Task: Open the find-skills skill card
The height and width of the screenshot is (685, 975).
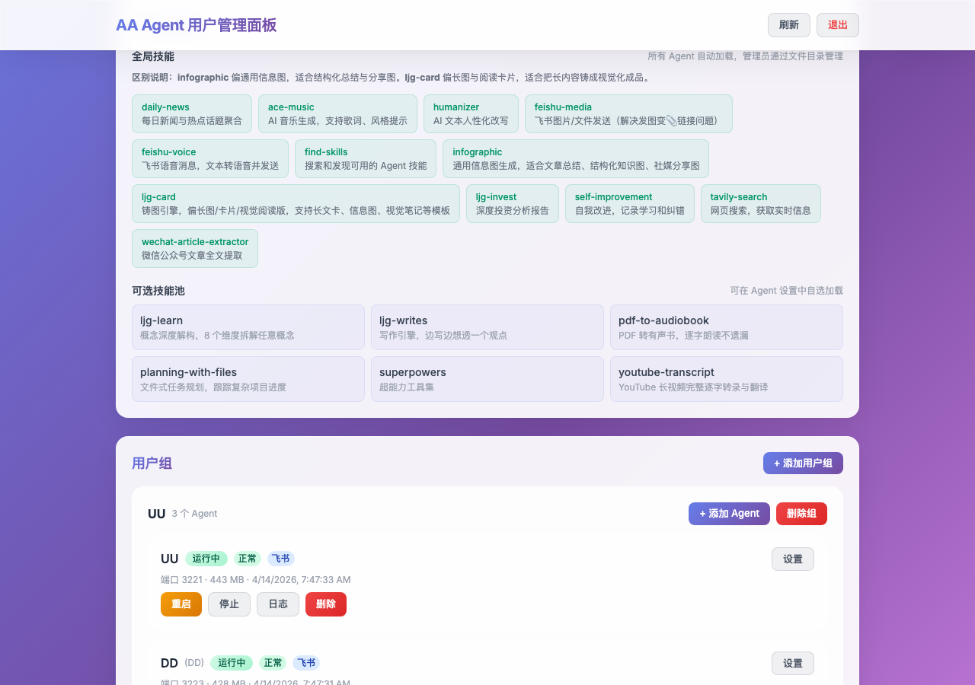Action: [365, 158]
